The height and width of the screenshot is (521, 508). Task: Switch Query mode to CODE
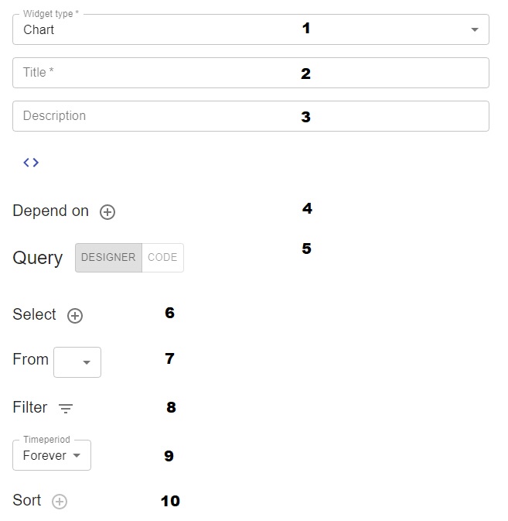tap(162, 258)
